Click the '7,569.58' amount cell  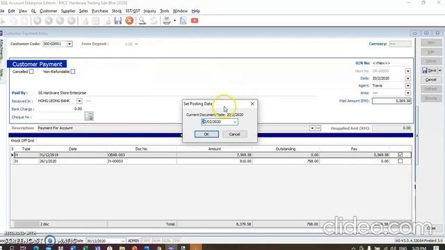point(214,155)
